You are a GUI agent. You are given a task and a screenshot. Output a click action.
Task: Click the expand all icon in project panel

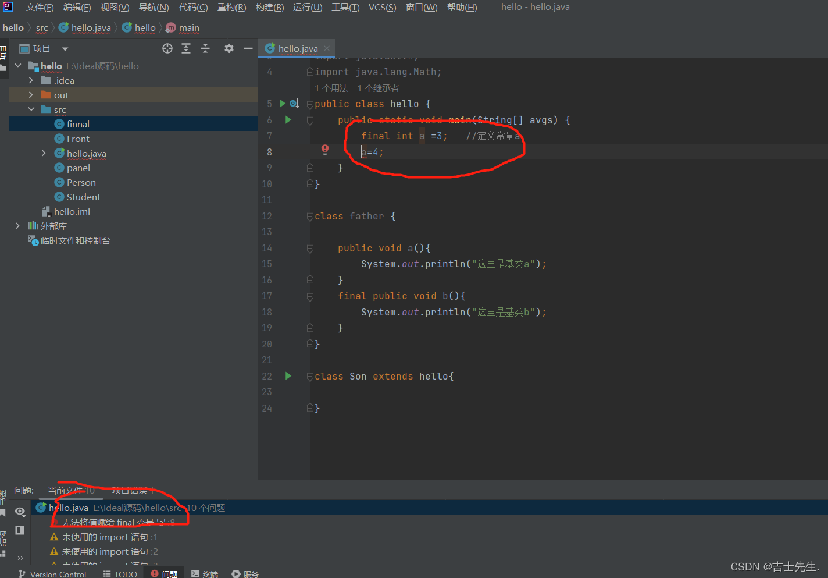coord(186,48)
